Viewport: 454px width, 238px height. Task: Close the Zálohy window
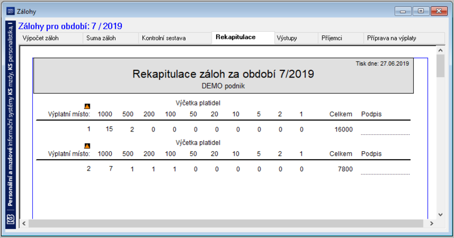point(439,11)
